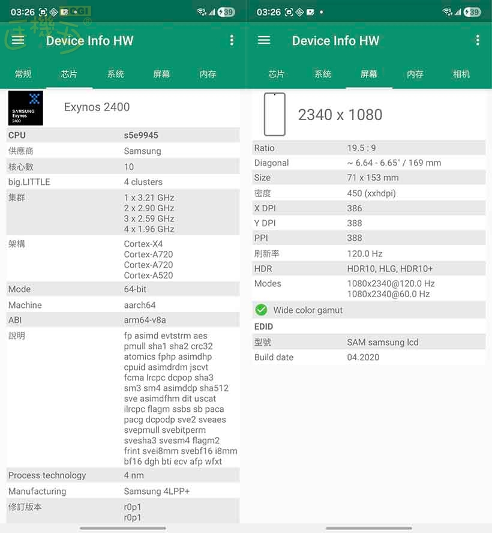Tap the green Wide color gamut checkmark
The image size is (492, 533).
pyautogui.click(x=261, y=310)
